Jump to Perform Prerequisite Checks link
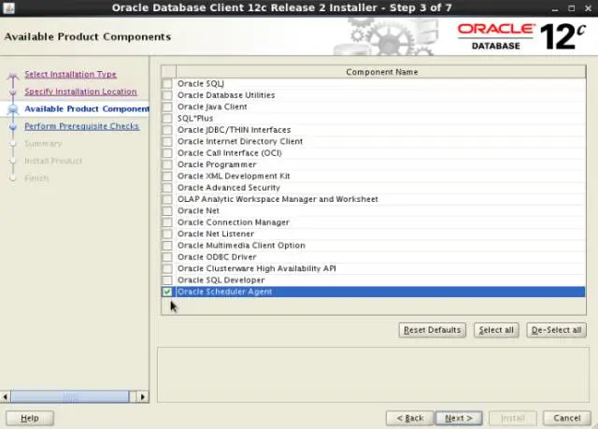598x429 pixels. tap(81, 126)
